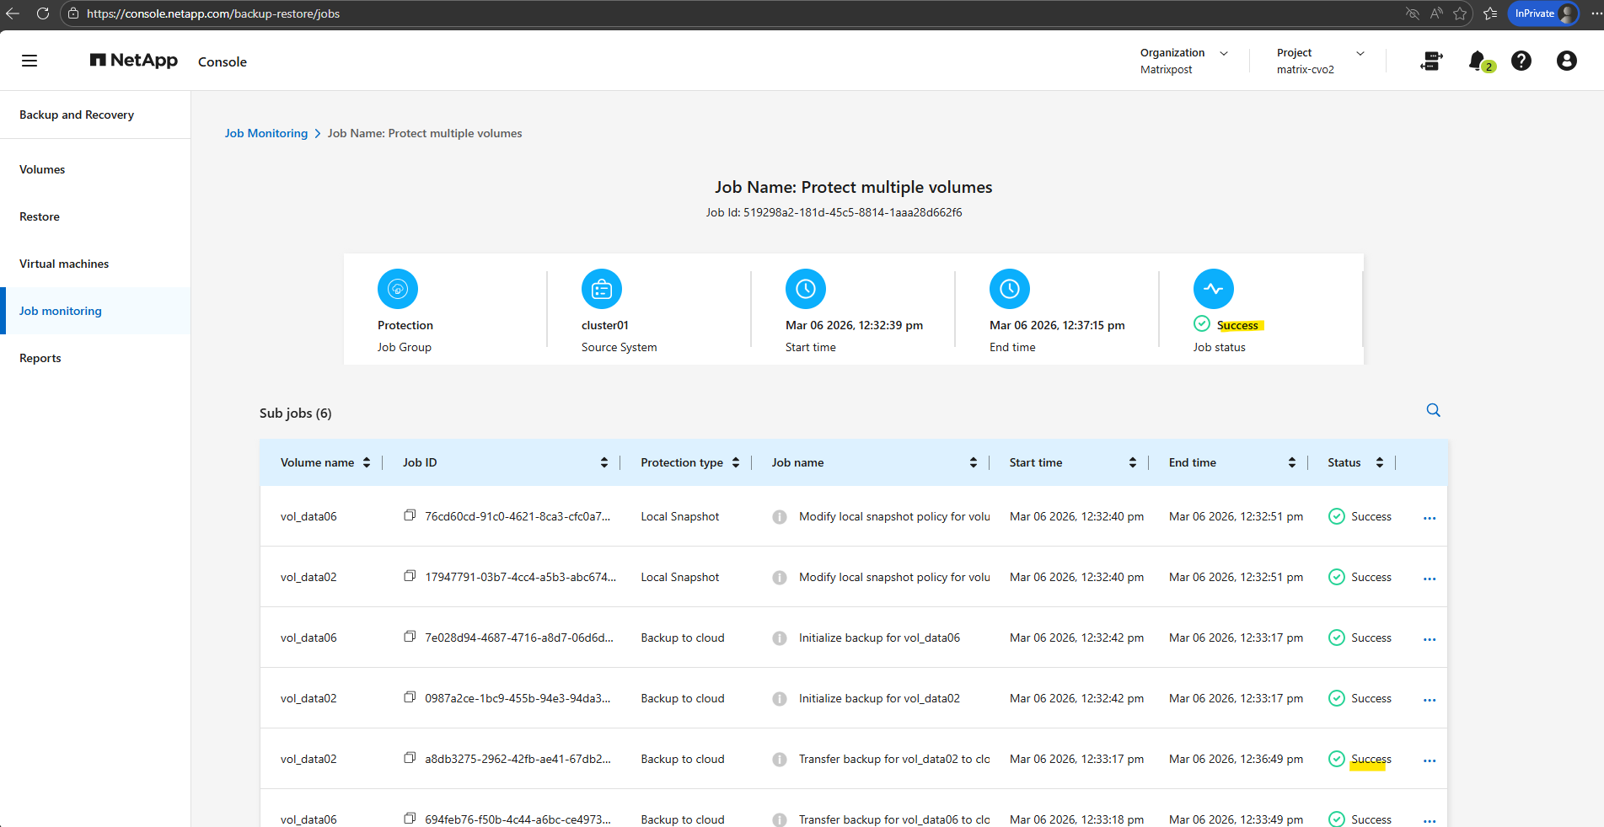Sort the table by Protection type
This screenshot has height=827, width=1604.
pos(736,462)
